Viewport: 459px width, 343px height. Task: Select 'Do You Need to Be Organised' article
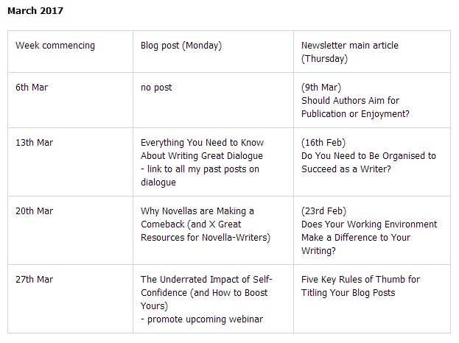368,163
